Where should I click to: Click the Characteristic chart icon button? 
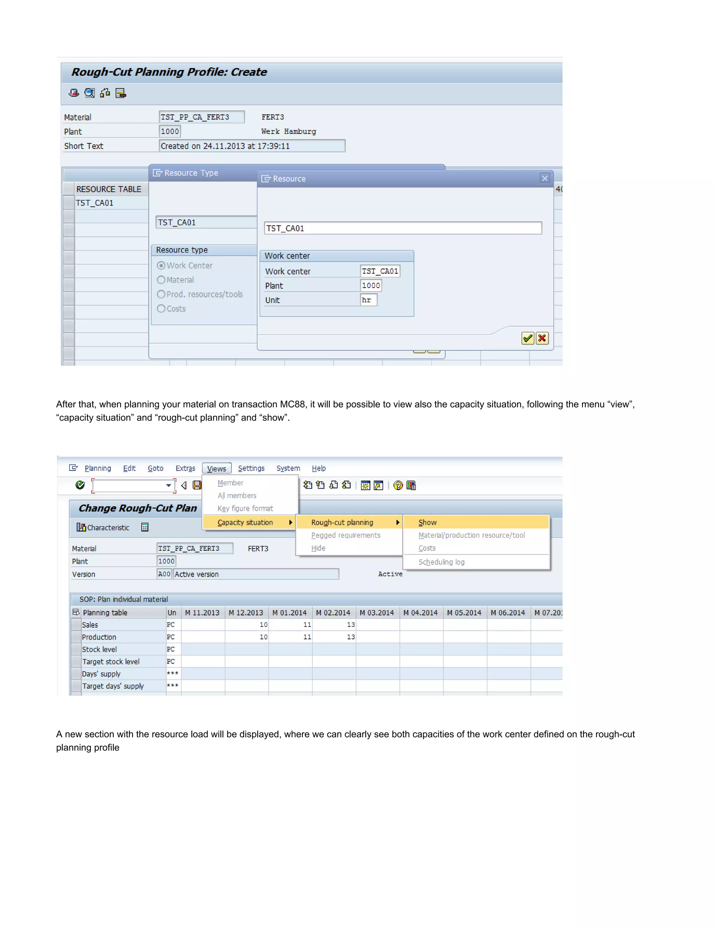point(103,527)
